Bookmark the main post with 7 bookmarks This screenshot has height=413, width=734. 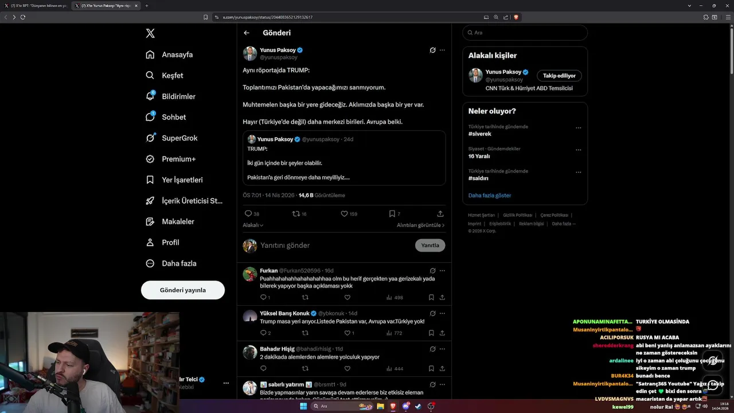pyautogui.click(x=392, y=213)
